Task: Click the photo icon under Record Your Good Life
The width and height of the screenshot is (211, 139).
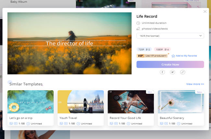Action: pos(111,123)
